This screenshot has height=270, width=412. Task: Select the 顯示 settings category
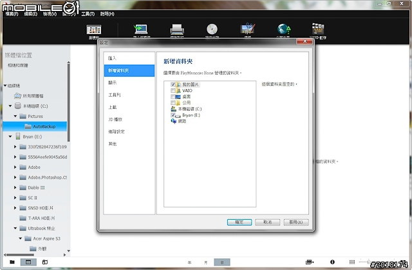[x=113, y=82]
